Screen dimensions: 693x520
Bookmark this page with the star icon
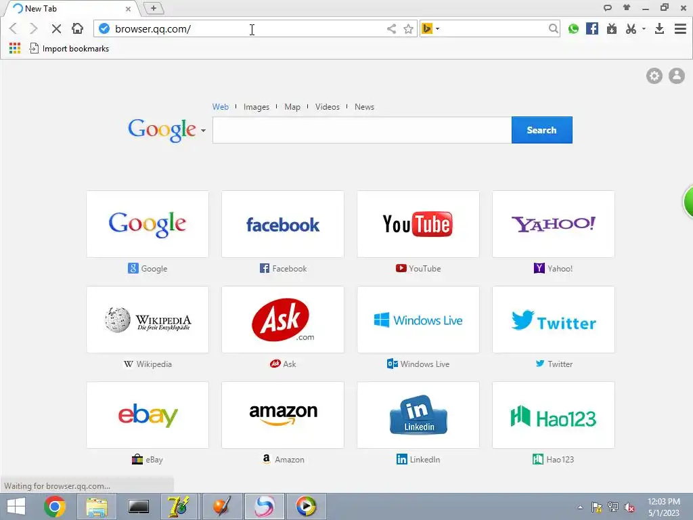[408, 28]
